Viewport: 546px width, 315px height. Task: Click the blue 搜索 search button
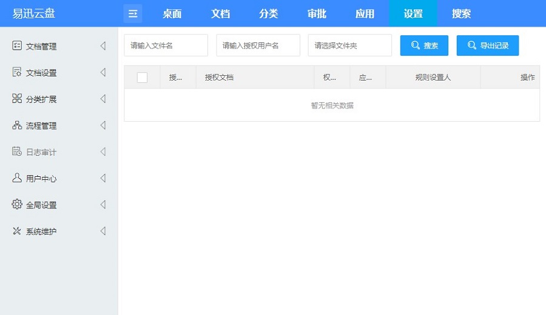click(x=424, y=45)
